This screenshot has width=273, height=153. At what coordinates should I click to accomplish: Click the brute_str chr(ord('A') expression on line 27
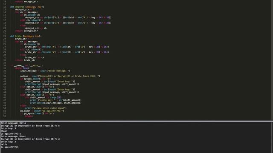[67, 47]
